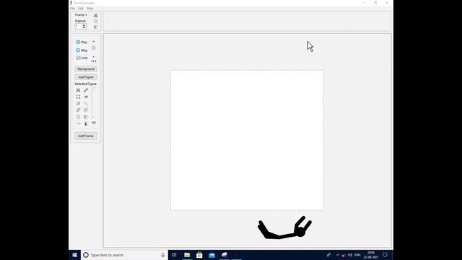The width and height of the screenshot is (462, 260).
Task: Click the volume tray icon
Action: [x=349, y=255]
